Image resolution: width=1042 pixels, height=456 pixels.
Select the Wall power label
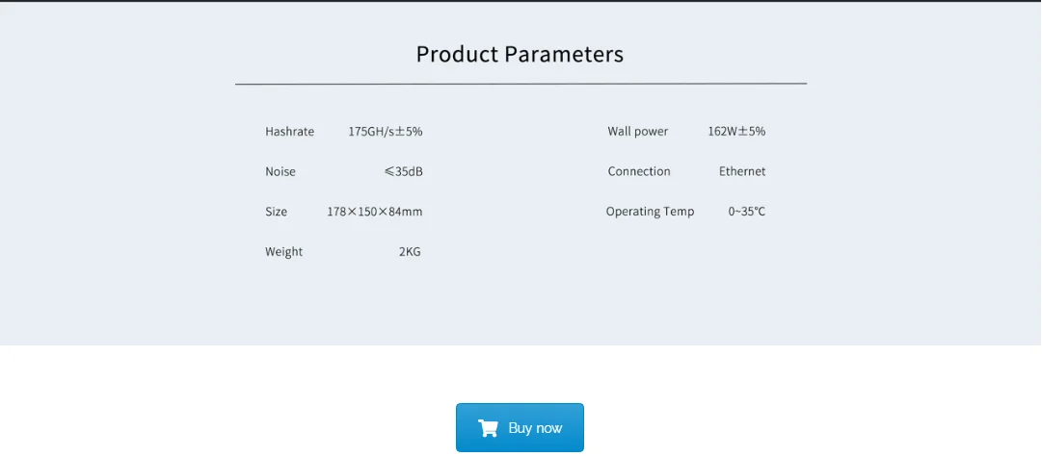[x=637, y=132]
